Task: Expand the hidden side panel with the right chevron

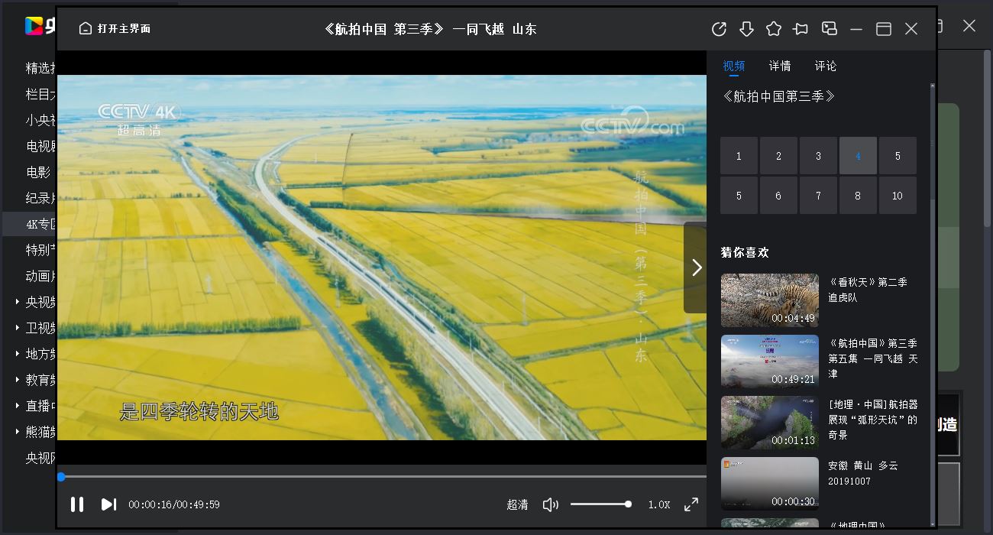Action: [x=695, y=267]
